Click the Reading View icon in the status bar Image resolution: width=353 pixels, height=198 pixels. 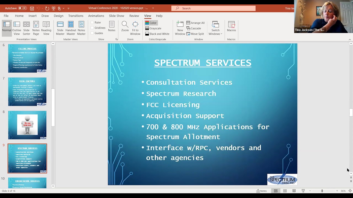[x=294, y=191]
